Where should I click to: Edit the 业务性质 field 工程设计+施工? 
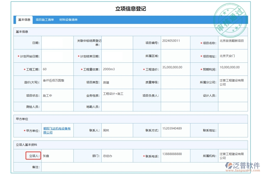pyautogui.click(x=116, y=95)
